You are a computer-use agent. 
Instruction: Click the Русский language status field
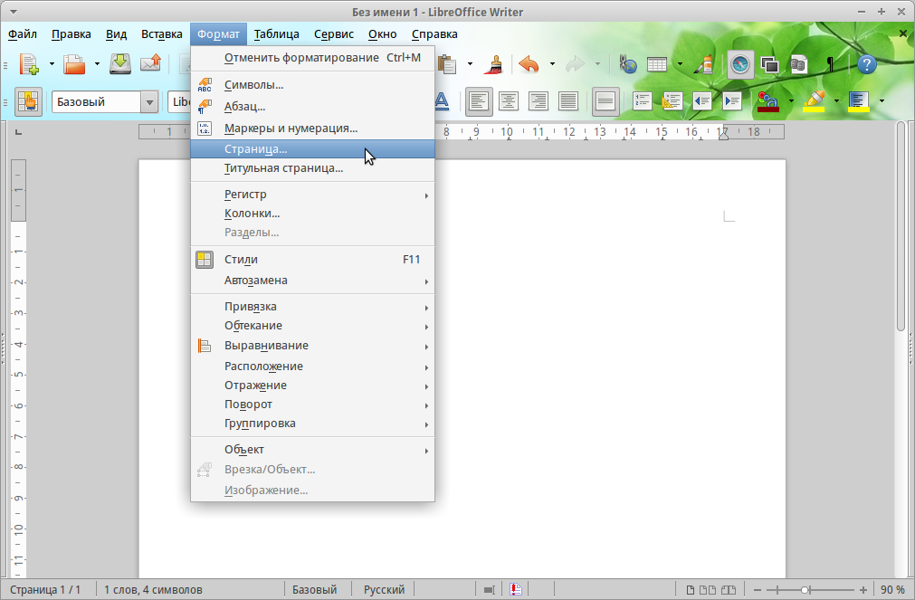pos(384,589)
